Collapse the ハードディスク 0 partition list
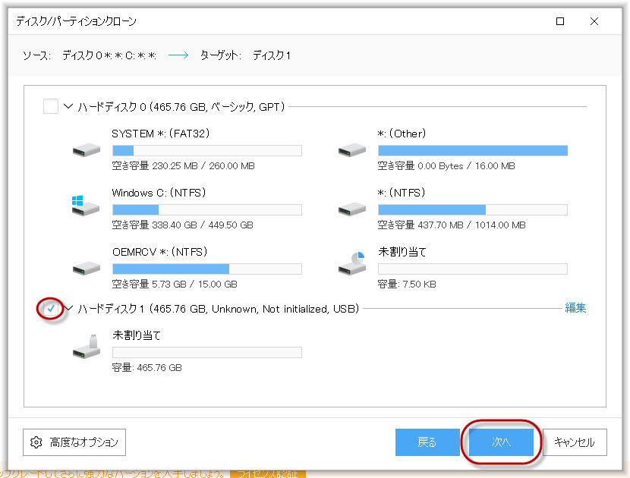 (x=68, y=106)
